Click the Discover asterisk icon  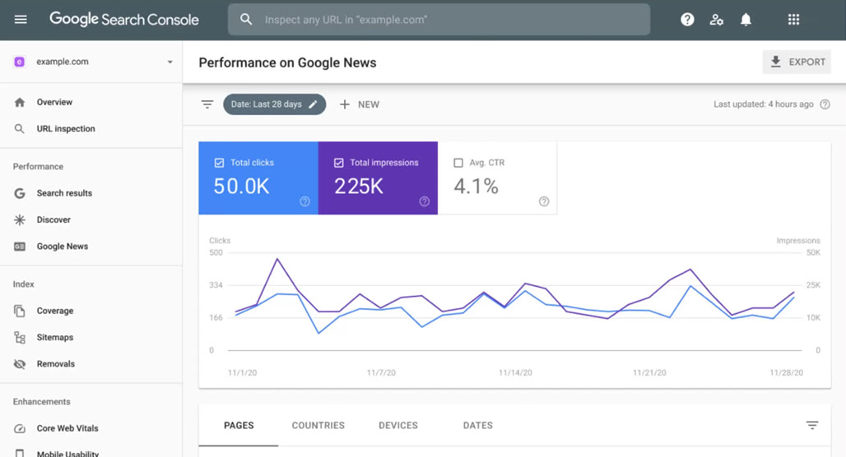coord(20,220)
